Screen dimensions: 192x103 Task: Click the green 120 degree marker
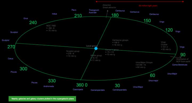pos(169,30)
